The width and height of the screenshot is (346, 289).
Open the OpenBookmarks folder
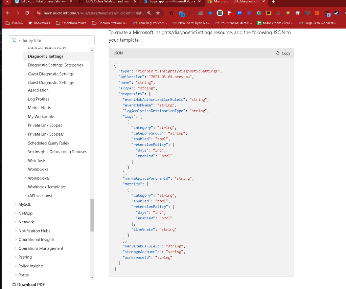pos(71,23)
